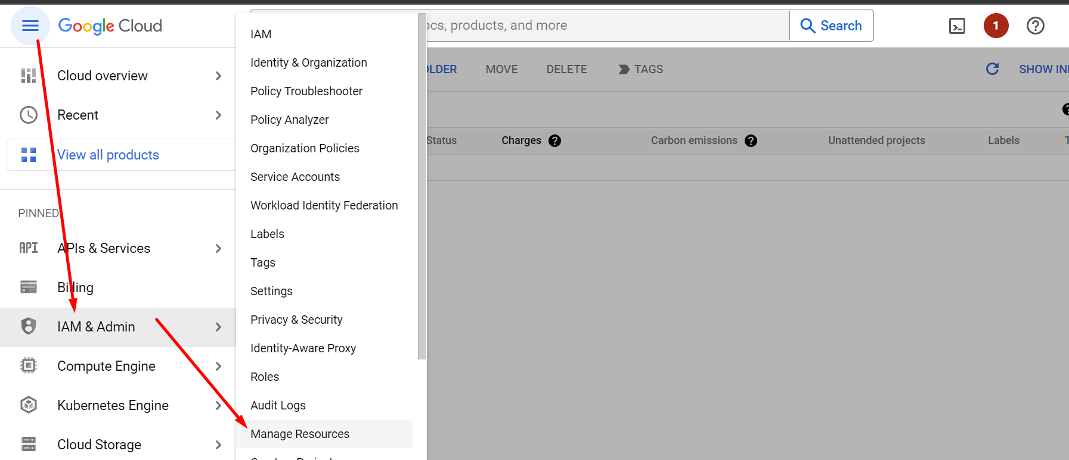
Task: Click the Search button
Action: pos(832,26)
